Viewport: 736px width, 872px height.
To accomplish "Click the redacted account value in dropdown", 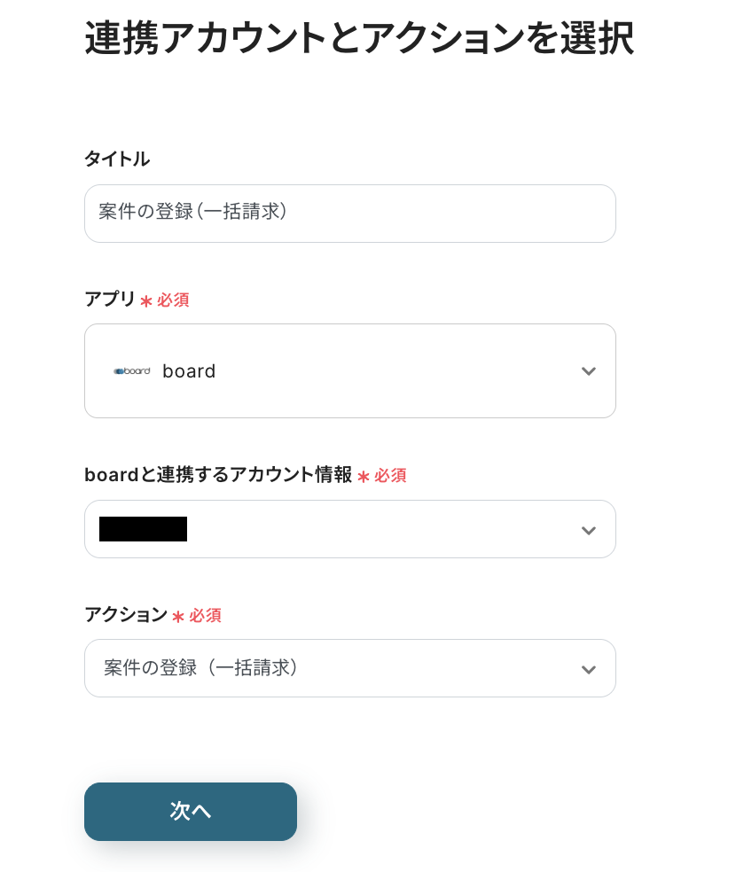I will coord(143,529).
